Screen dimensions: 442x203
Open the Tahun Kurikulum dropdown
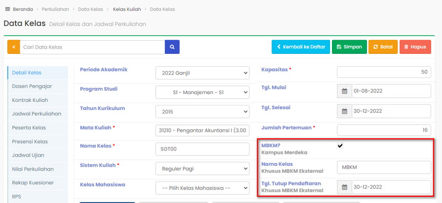click(202, 111)
